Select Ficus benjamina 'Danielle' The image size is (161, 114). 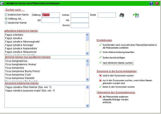pos(20,78)
